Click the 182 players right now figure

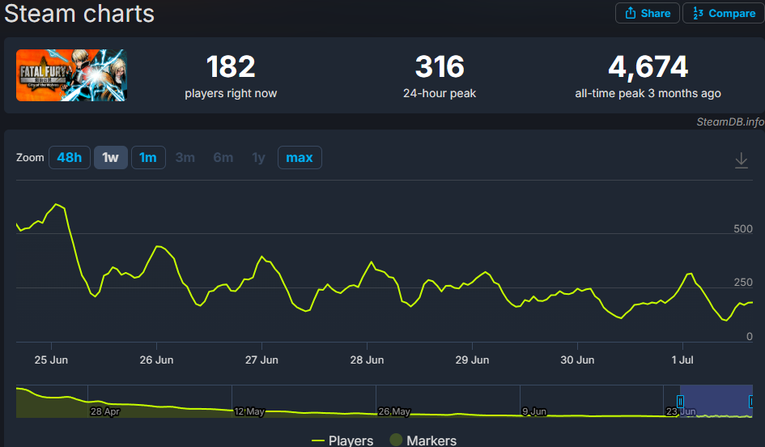[231, 66]
